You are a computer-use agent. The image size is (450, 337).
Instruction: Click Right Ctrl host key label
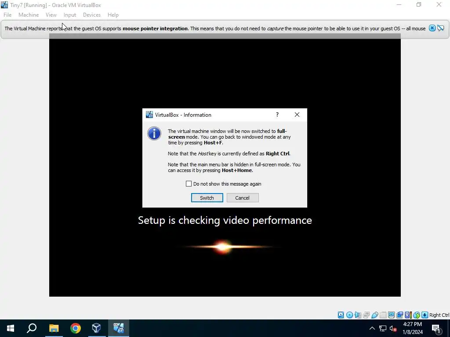(x=439, y=315)
